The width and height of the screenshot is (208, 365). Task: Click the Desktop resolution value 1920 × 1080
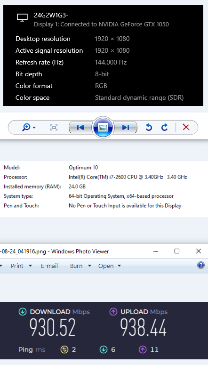coord(112,39)
